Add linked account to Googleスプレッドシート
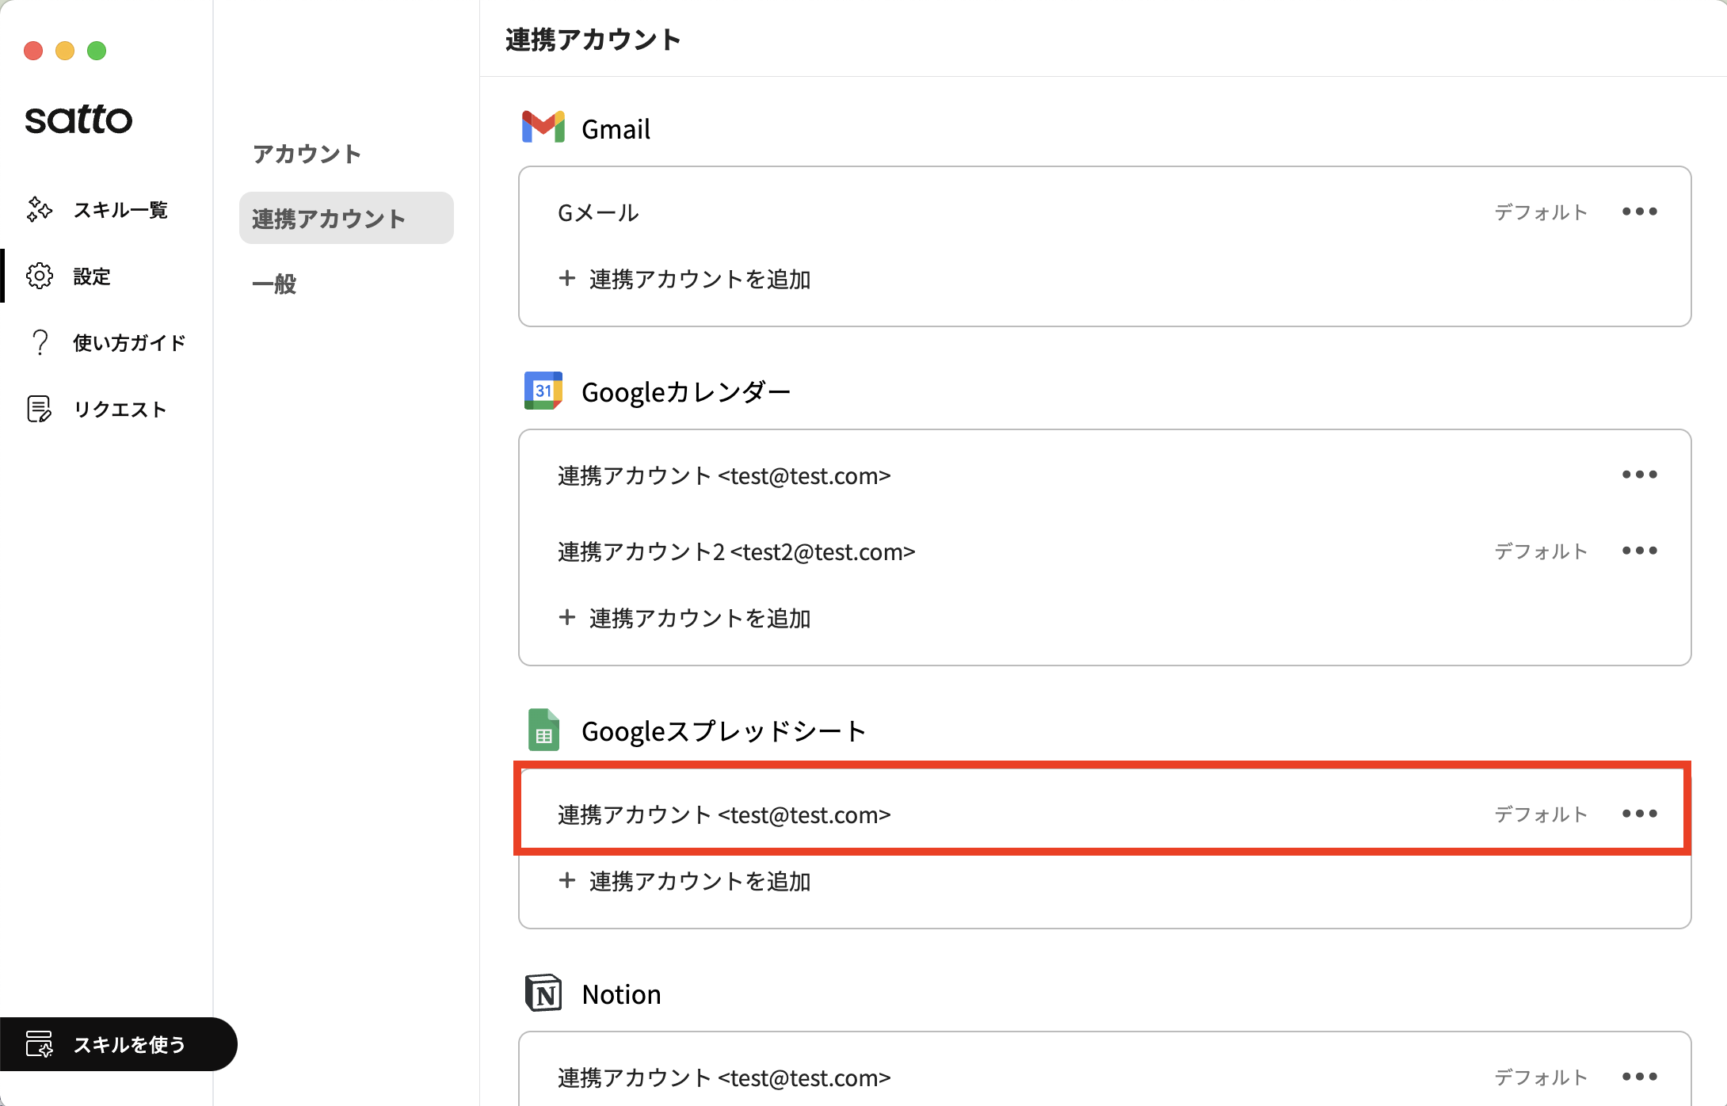 coord(684,881)
